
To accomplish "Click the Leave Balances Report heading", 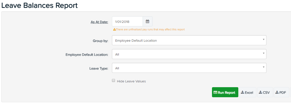I will click(x=39, y=5).
